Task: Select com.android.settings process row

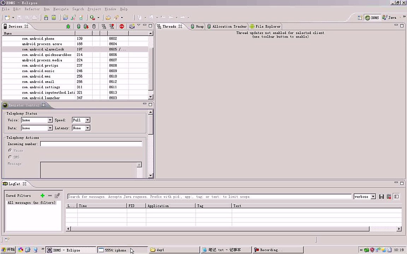Action: (x=75, y=87)
